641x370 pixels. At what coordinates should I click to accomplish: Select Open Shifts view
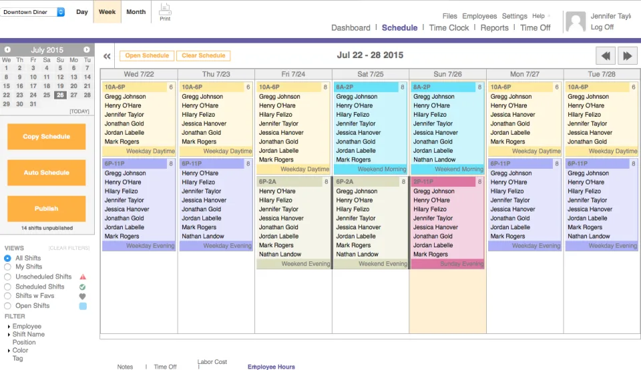tap(7, 306)
